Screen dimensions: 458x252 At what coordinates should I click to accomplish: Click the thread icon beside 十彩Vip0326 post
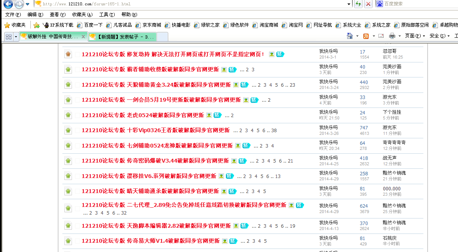68,130
